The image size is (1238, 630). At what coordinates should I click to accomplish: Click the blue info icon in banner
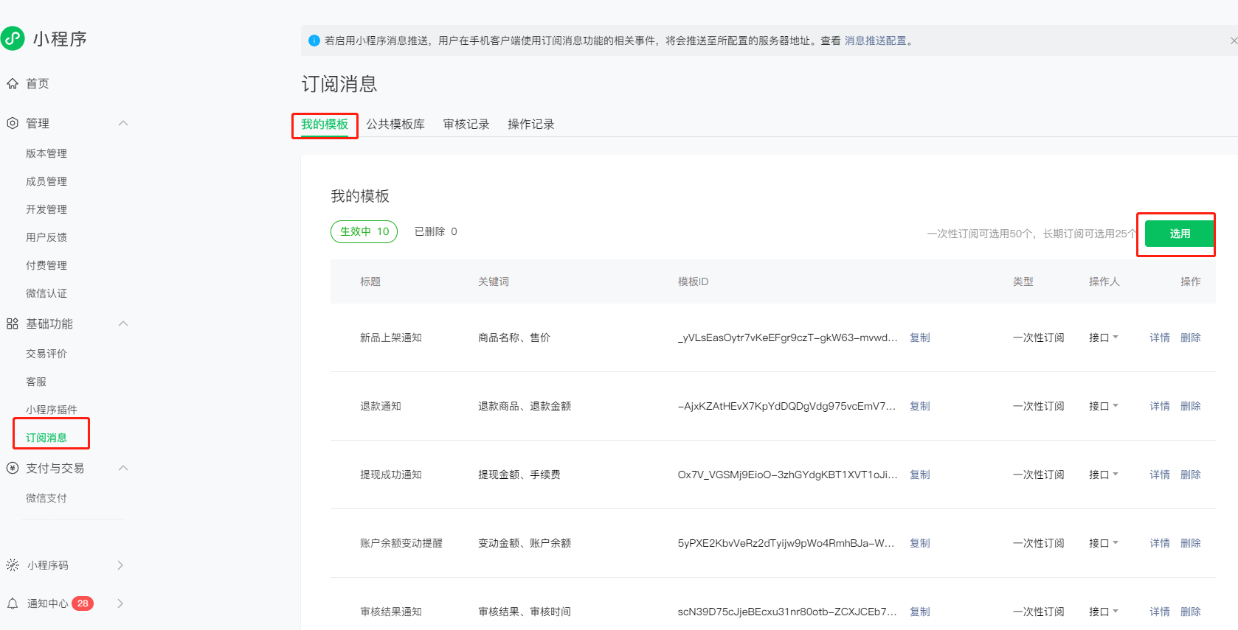[x=314, y=41]
